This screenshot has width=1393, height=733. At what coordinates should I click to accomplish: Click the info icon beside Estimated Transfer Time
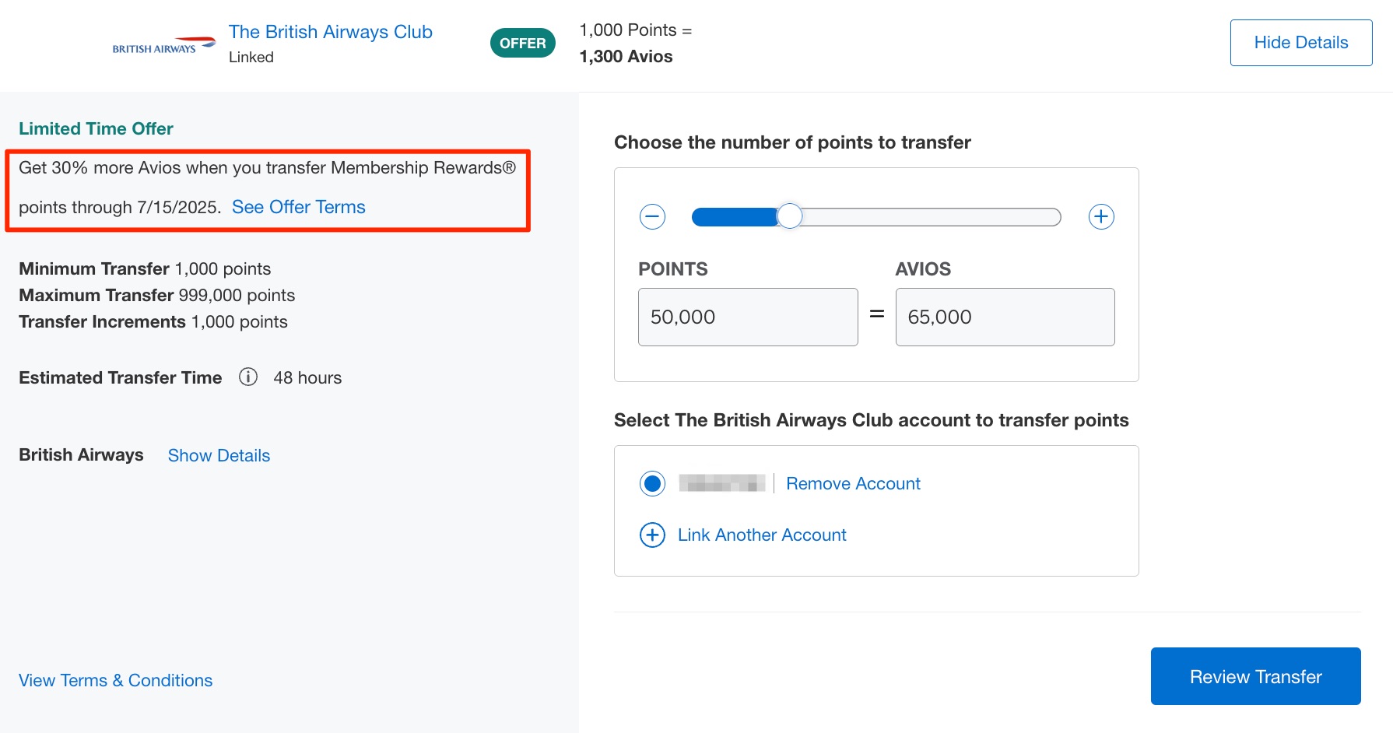(248, 377)
